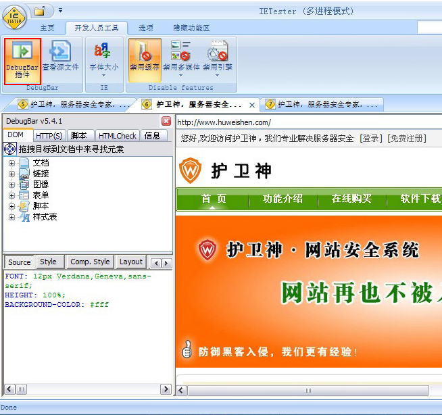Screen dimensions: 442x415
Task: Expand the 图像 tree node
Action: click(11, 185)
